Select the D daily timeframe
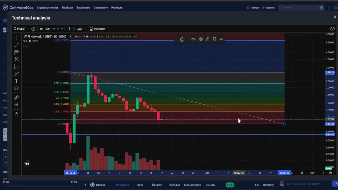Screen dimensions: 338x190 [x=58, y=29]
